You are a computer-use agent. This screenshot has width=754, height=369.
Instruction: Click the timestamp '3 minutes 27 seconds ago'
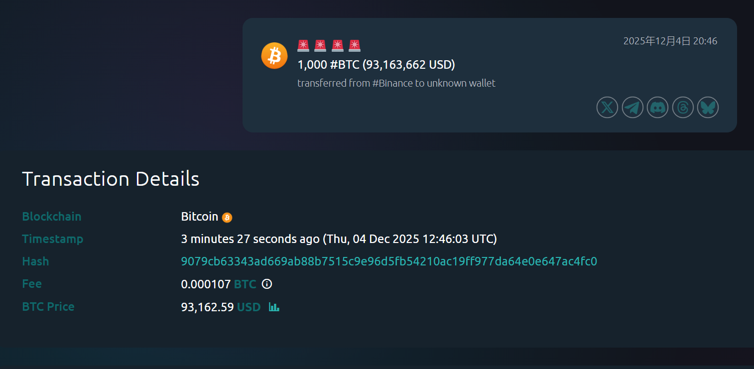(x=250, y=239)
